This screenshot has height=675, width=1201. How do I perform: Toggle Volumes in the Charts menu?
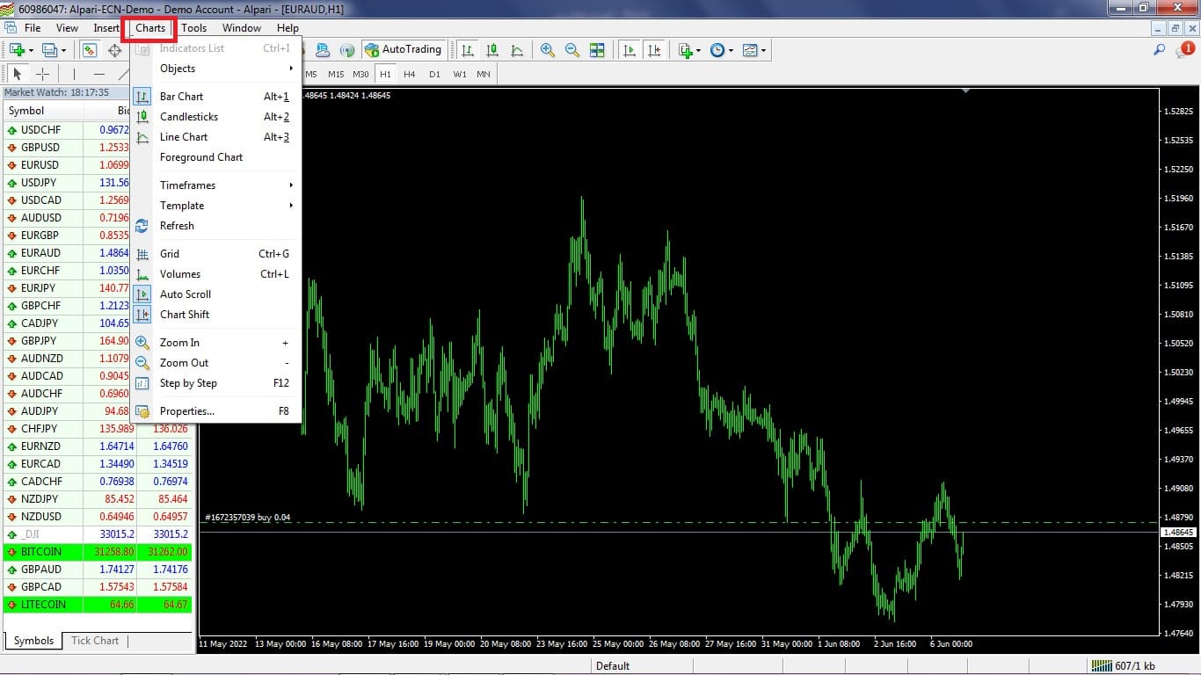coord(215,274)
